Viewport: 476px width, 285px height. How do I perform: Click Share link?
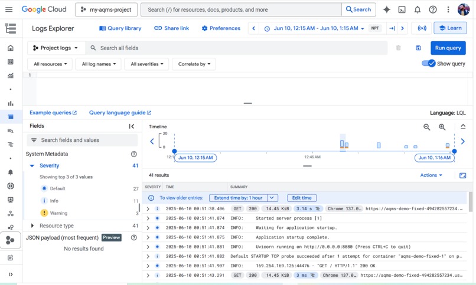click(x=171, y=28)
